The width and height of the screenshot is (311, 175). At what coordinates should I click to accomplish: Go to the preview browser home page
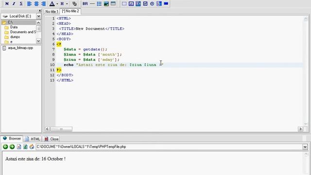pyautogui.click(x=32, y=147)
